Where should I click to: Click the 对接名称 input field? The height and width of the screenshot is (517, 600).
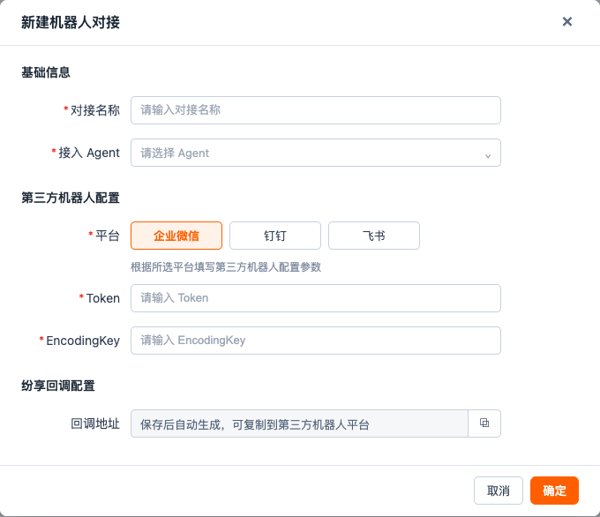tap(316, 110)
